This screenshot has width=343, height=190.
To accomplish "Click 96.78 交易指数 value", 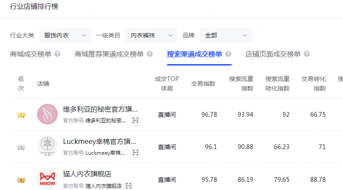I will pos(209,115).
